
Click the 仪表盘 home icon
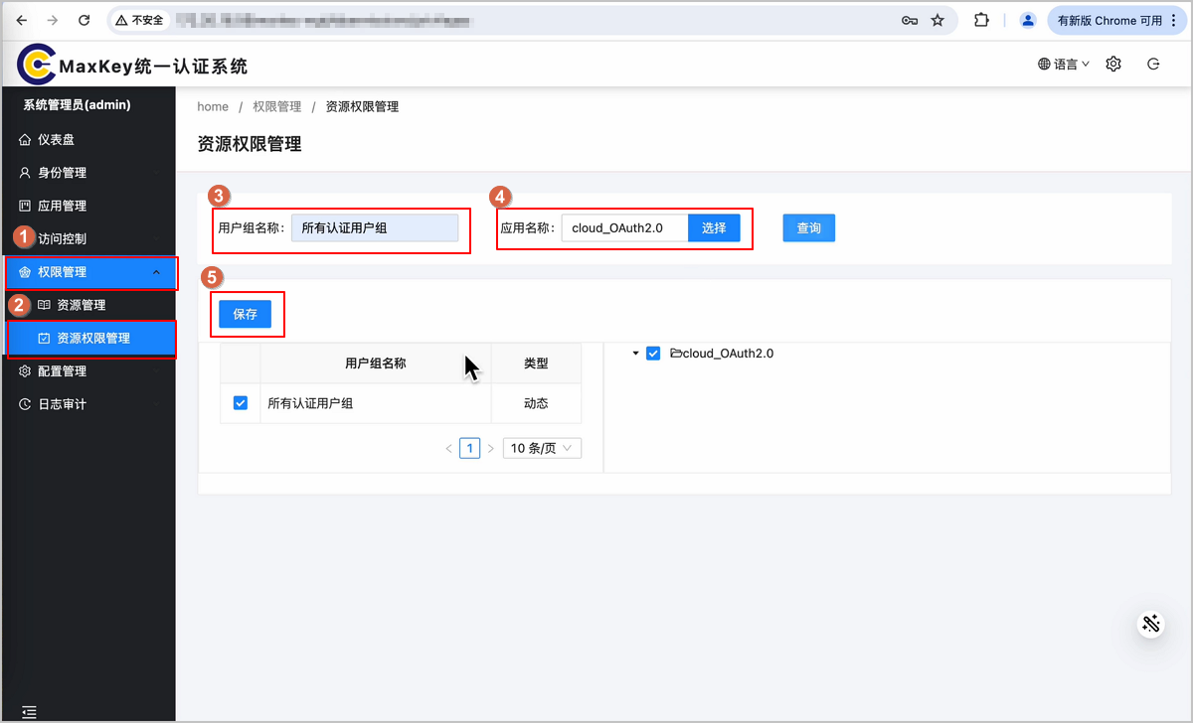tap(26, 140)
